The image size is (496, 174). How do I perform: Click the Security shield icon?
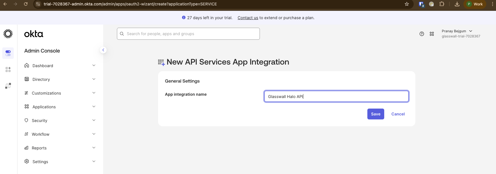point(26,120)
